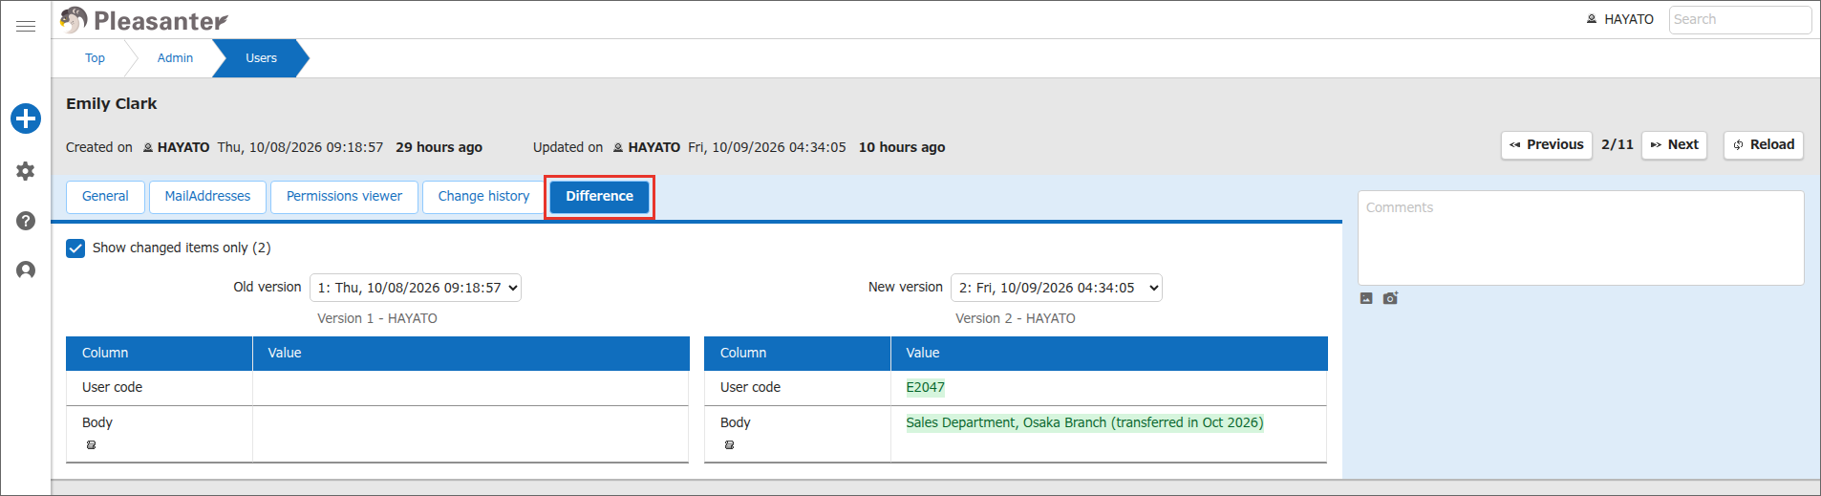Click the Emily Clark title
The width and height of the screenshot is (1821, 496).
click(x=111, y=103)
